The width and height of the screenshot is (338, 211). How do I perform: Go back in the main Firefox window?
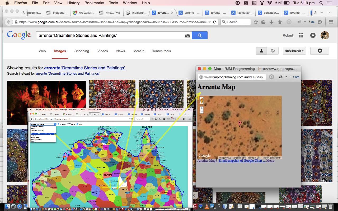click(x=8, y=22)
